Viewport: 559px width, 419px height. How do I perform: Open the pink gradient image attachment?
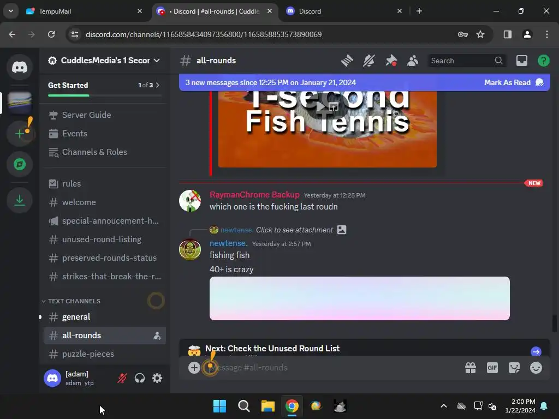click(359, 298)
